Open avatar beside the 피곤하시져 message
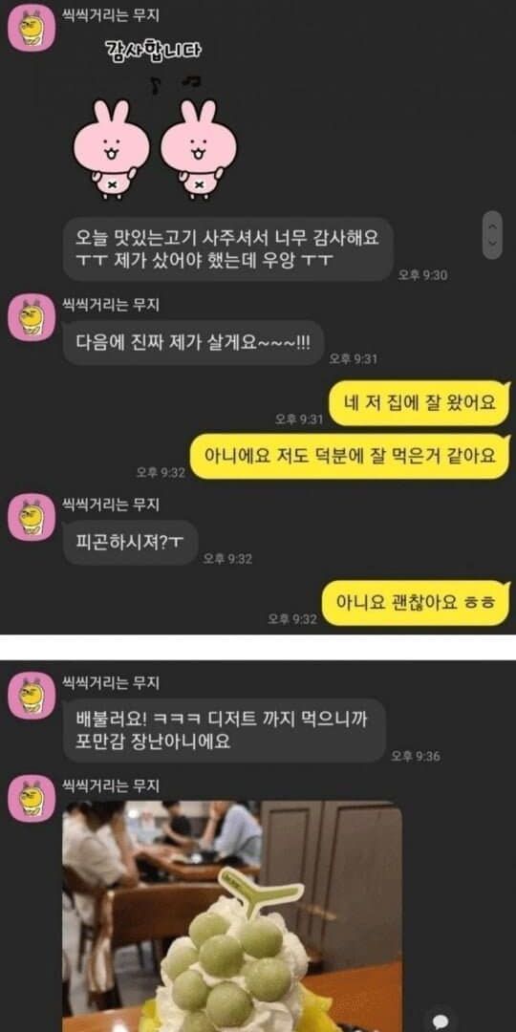The height and width of the screenshot is (1032, 516). 31,517
